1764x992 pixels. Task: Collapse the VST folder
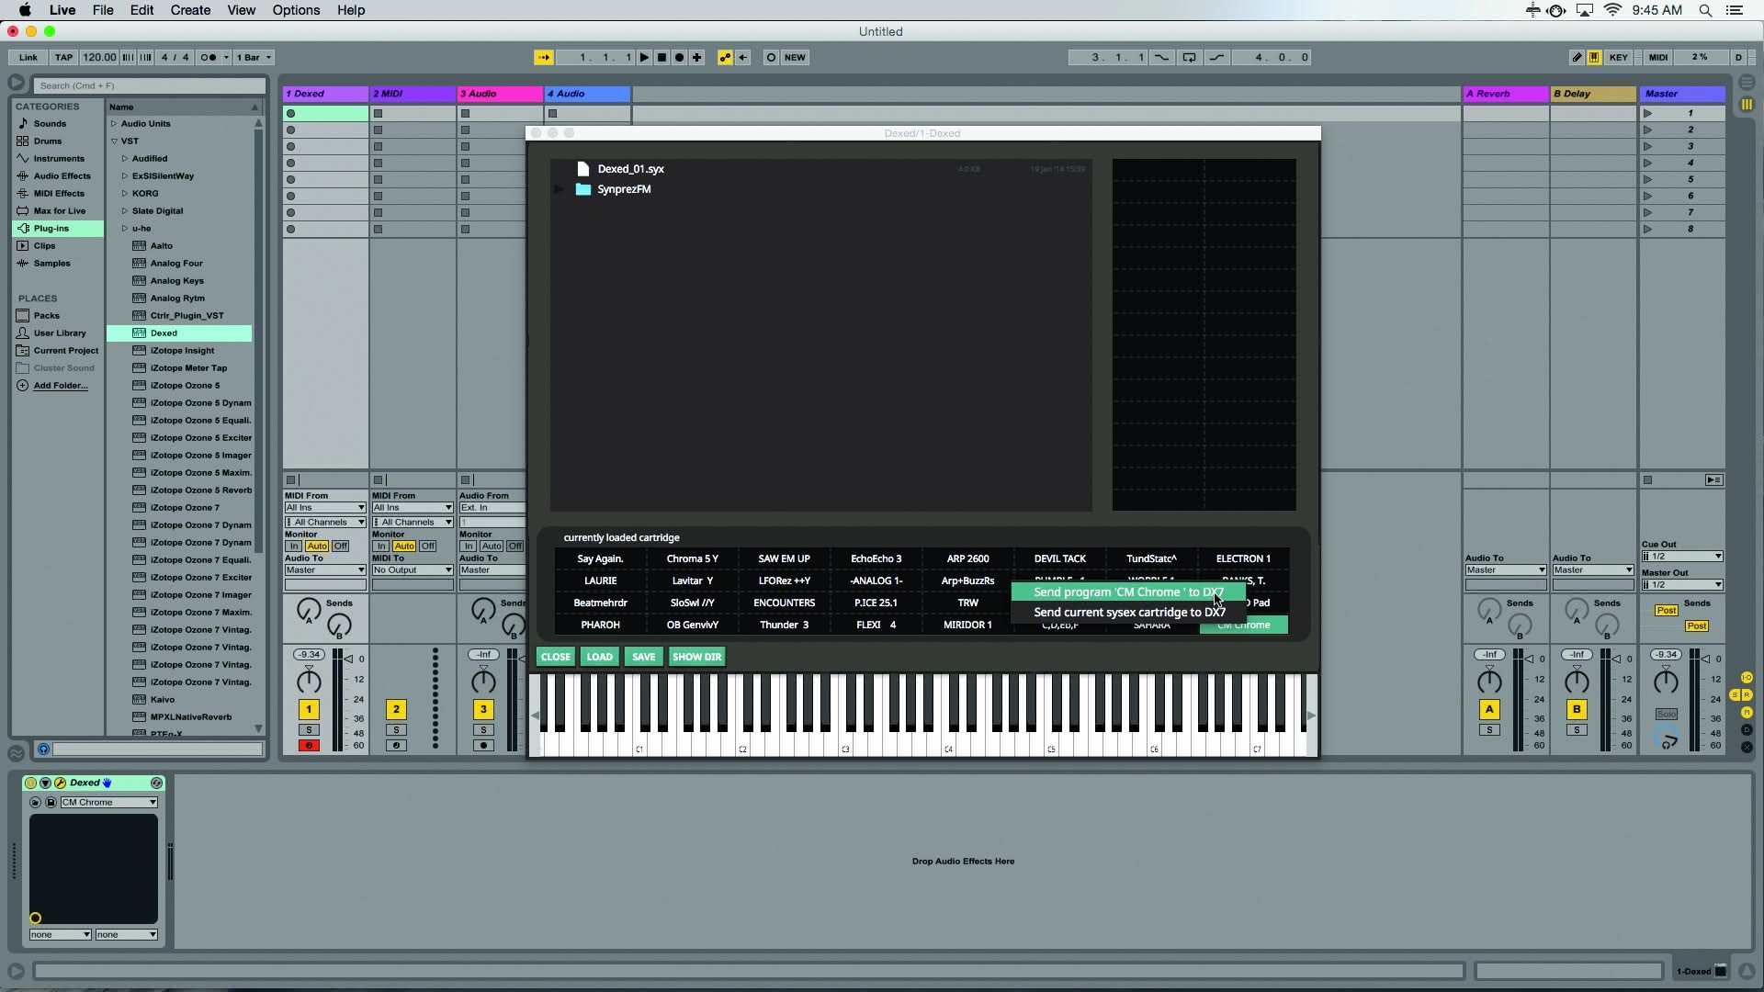pyautogui.click(x=114, y=141)
